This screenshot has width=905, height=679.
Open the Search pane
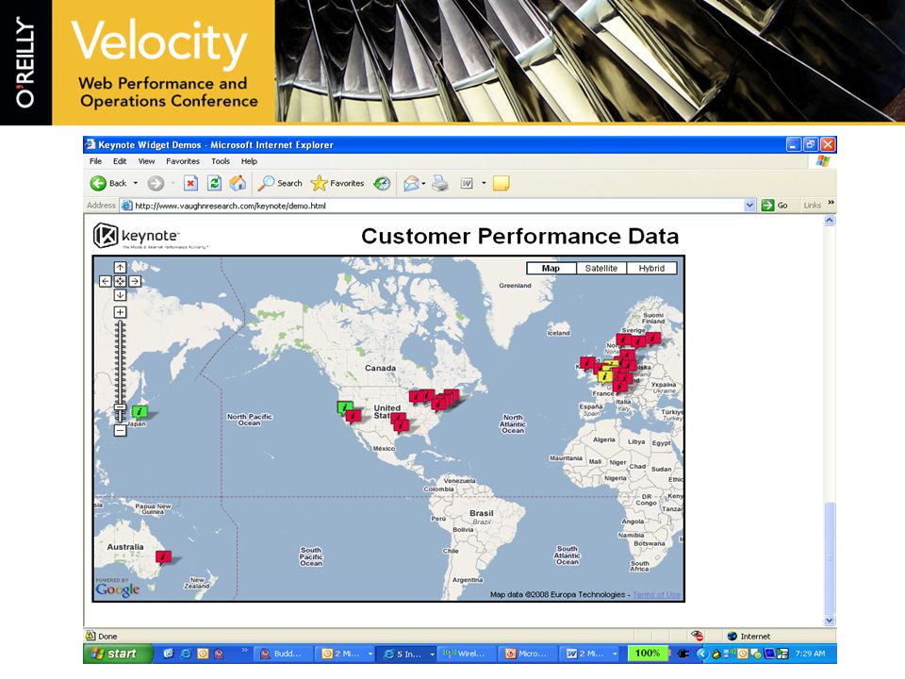[x=280, y=183]
